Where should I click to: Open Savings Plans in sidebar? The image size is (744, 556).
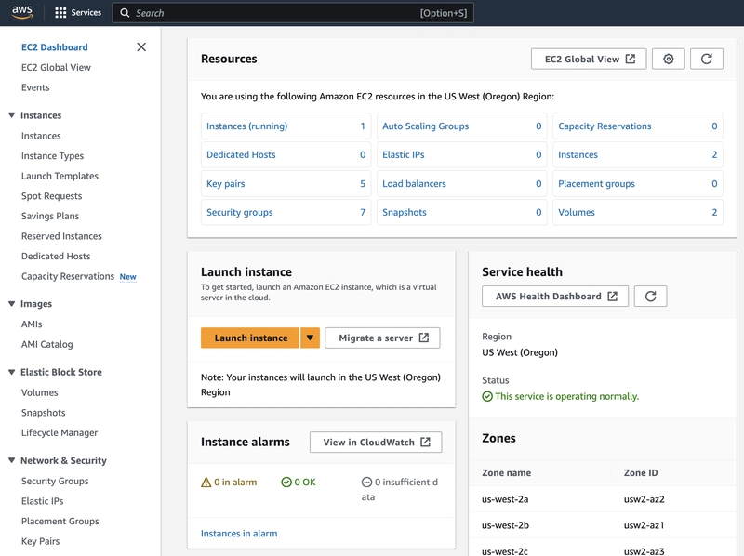coord(50,216)
